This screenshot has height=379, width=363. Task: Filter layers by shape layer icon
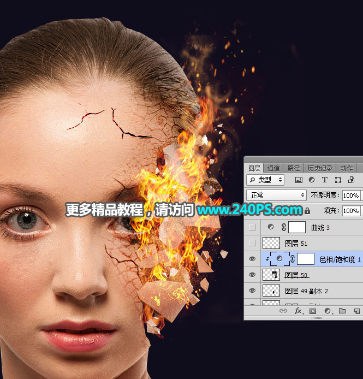pyautogui.click(x=338, y=180)
